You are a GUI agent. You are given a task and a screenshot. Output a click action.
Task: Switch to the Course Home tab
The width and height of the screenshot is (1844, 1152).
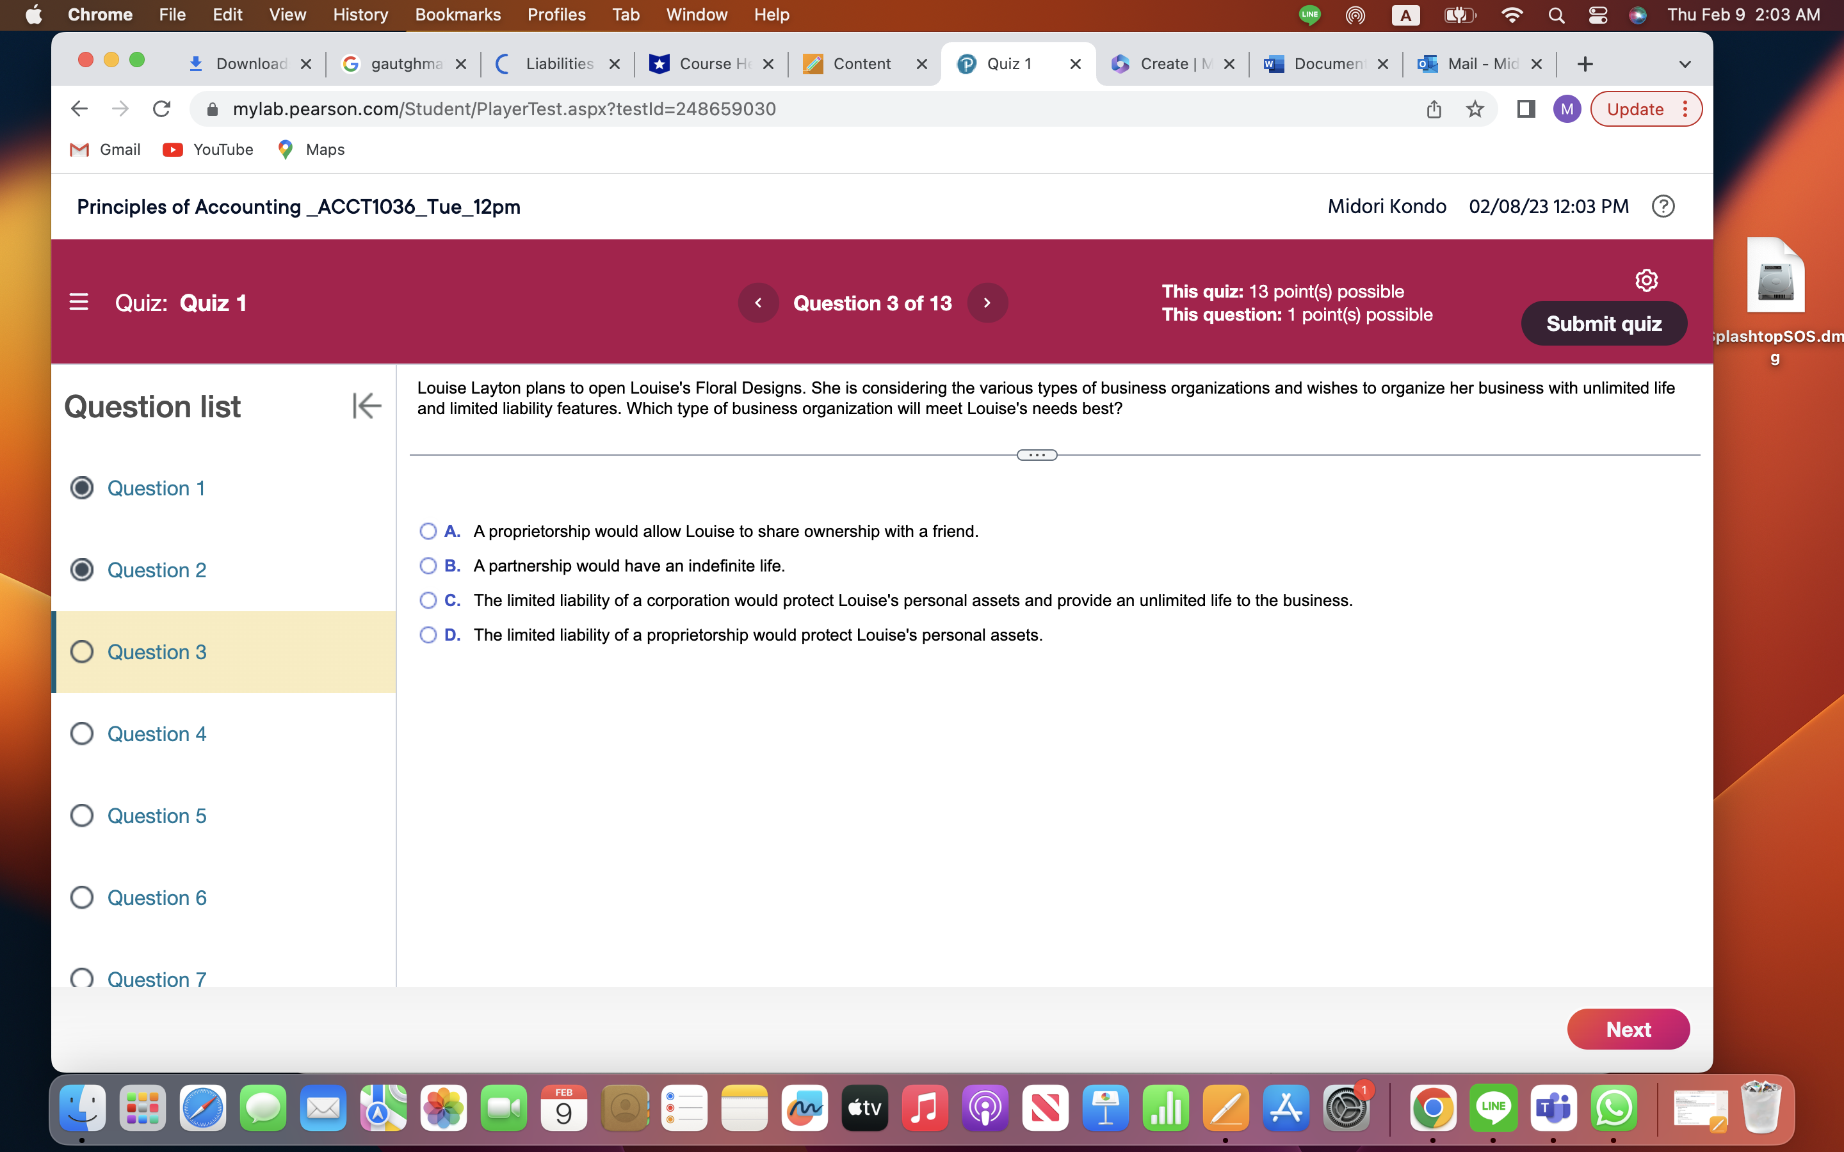click(x=709, y=64)
